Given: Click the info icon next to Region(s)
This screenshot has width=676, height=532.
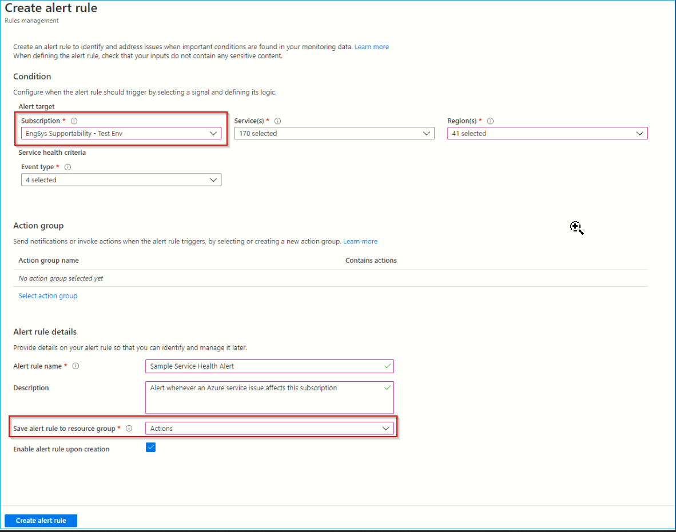Looking at the screenshot, I should pos(490,121).
